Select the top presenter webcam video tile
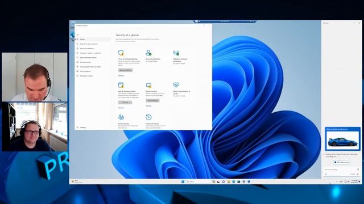This screenshot has width=364, height=204. point(35,77)
